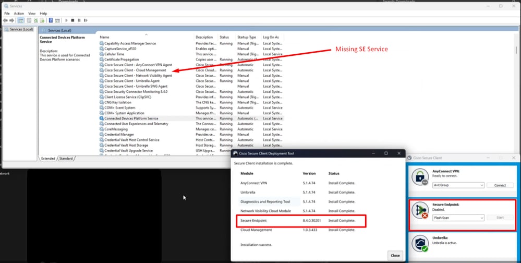Sort by the Description column header
Viewport: 521px width, 263px height.
(x=206, y=37)
